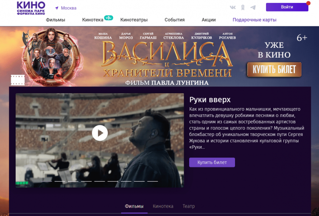
Task: Open the Кино Синема Парк logo homepage
Action: [x=31, y=8]
